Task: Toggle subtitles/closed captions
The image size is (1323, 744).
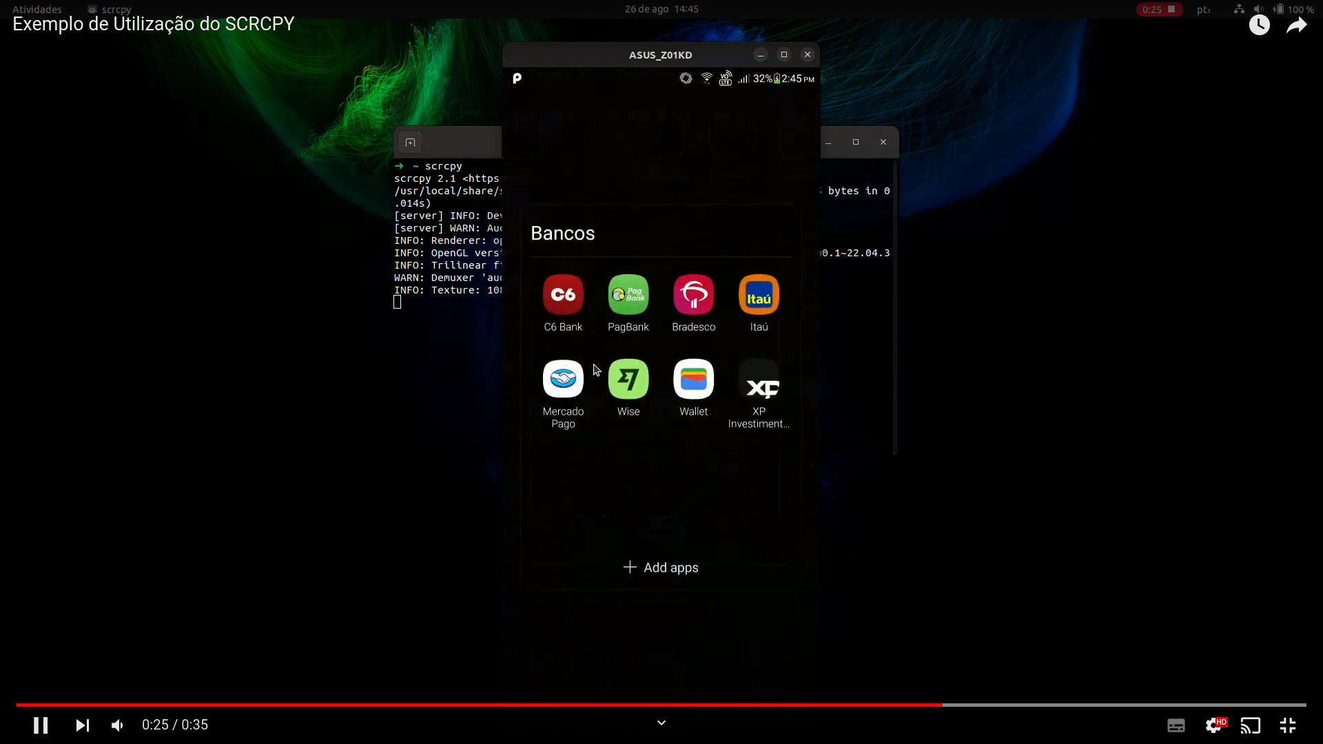Action: click(x=1176, y=725)
